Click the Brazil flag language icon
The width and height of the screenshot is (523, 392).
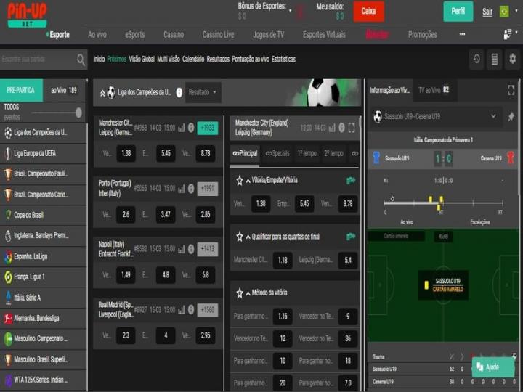pyautogui.click(x=504, y=12)
